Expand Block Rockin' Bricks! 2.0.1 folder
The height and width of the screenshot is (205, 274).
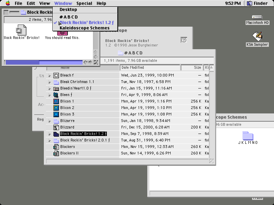[x=49, y=140]
